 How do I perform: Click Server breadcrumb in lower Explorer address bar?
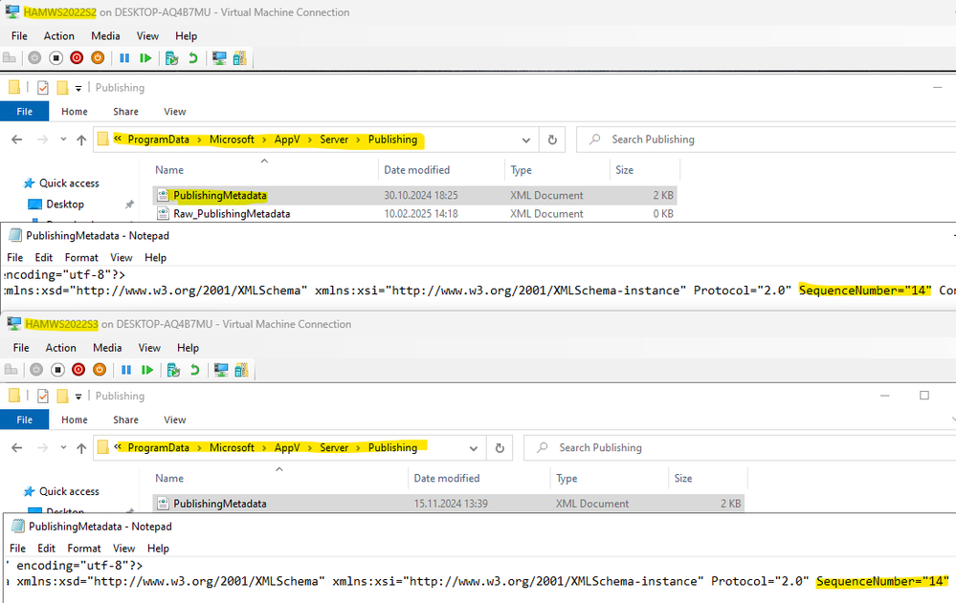coord(334,447)
